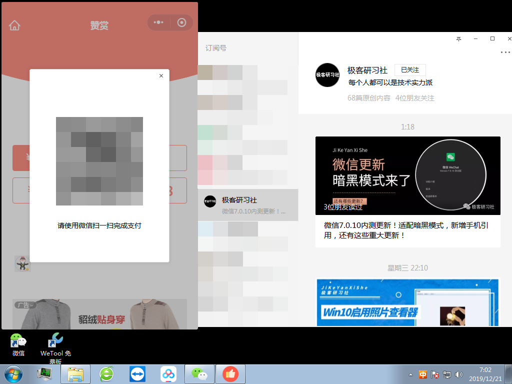Launch the green browser taskbar icon

coord(106,374)
